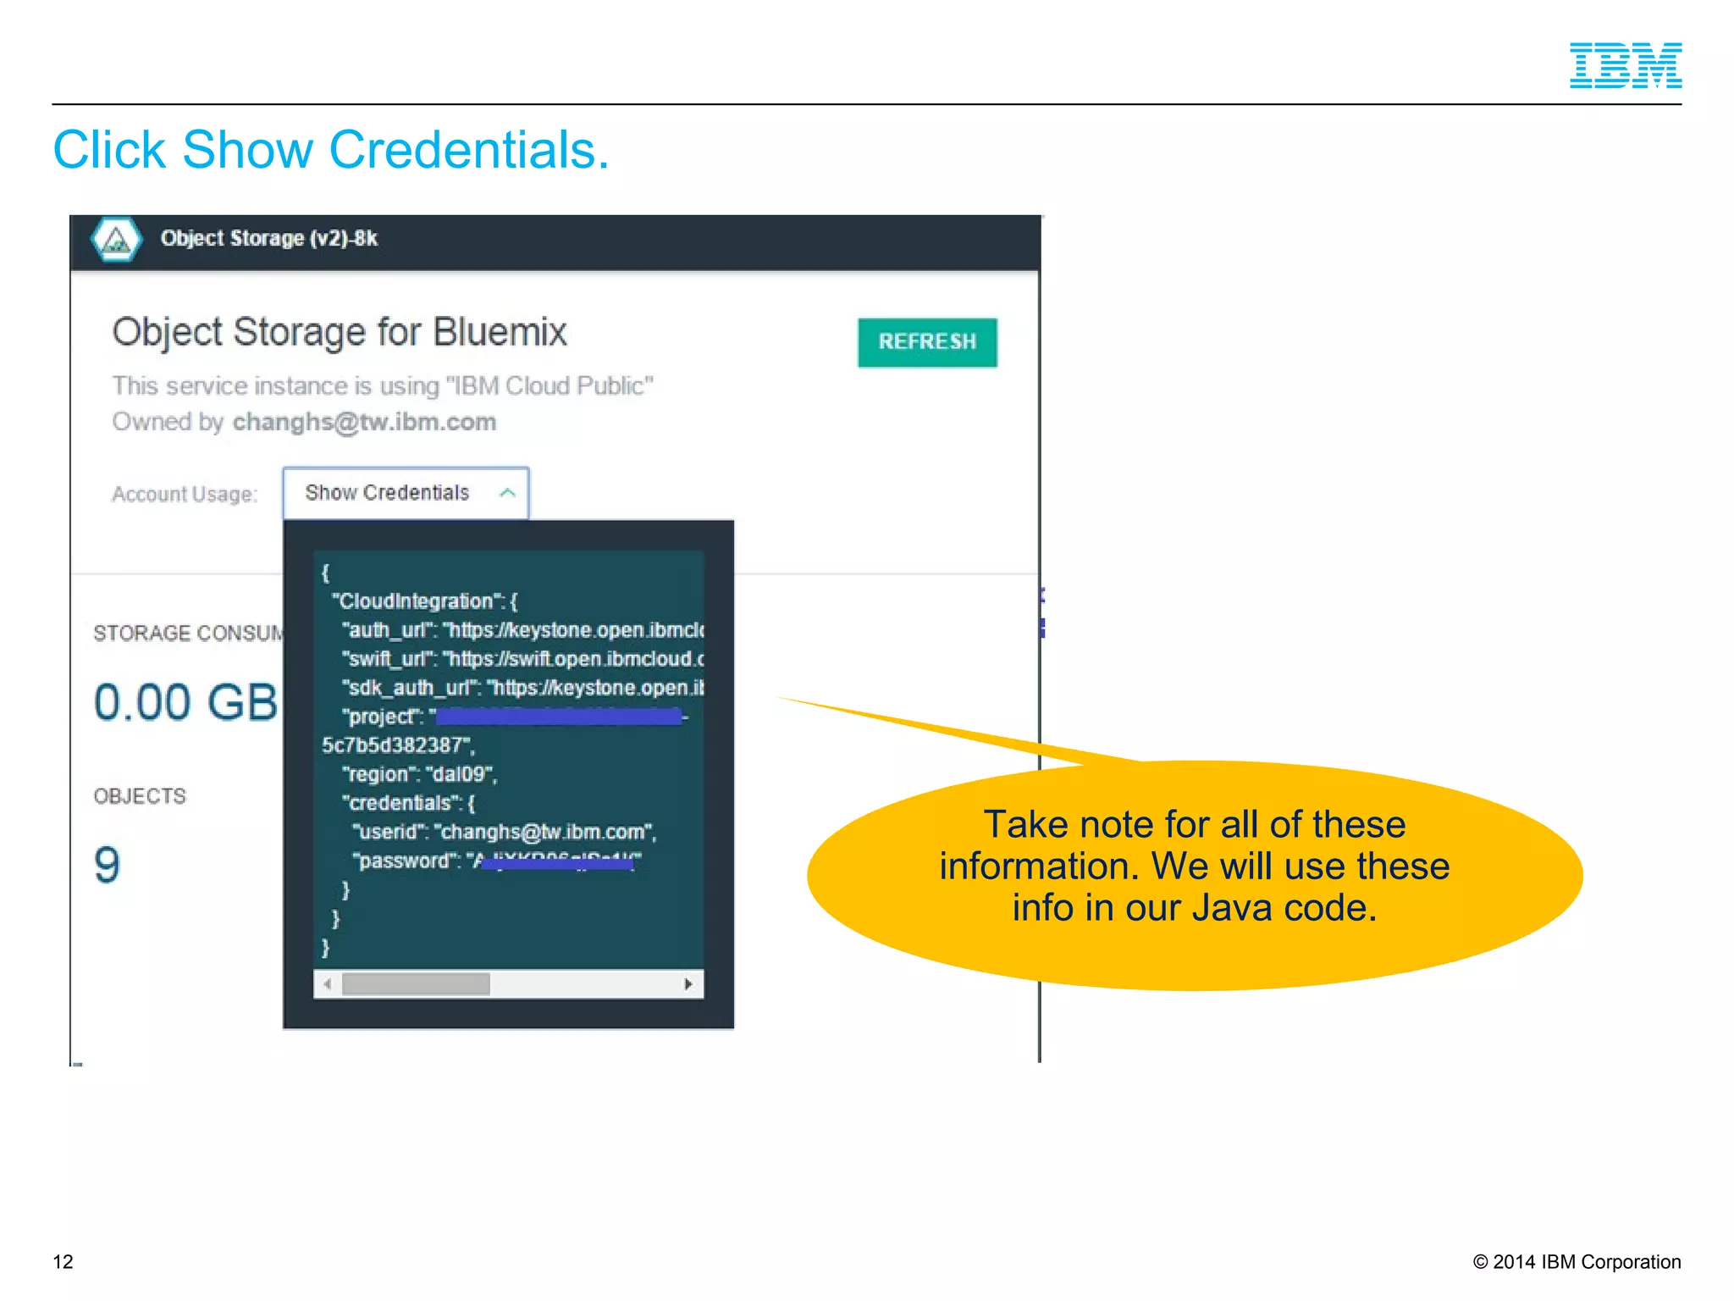Click the objects count 9

point(107,866)
